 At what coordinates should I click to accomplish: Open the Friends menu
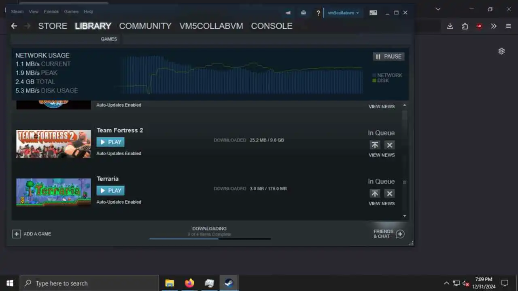point(51,12)
